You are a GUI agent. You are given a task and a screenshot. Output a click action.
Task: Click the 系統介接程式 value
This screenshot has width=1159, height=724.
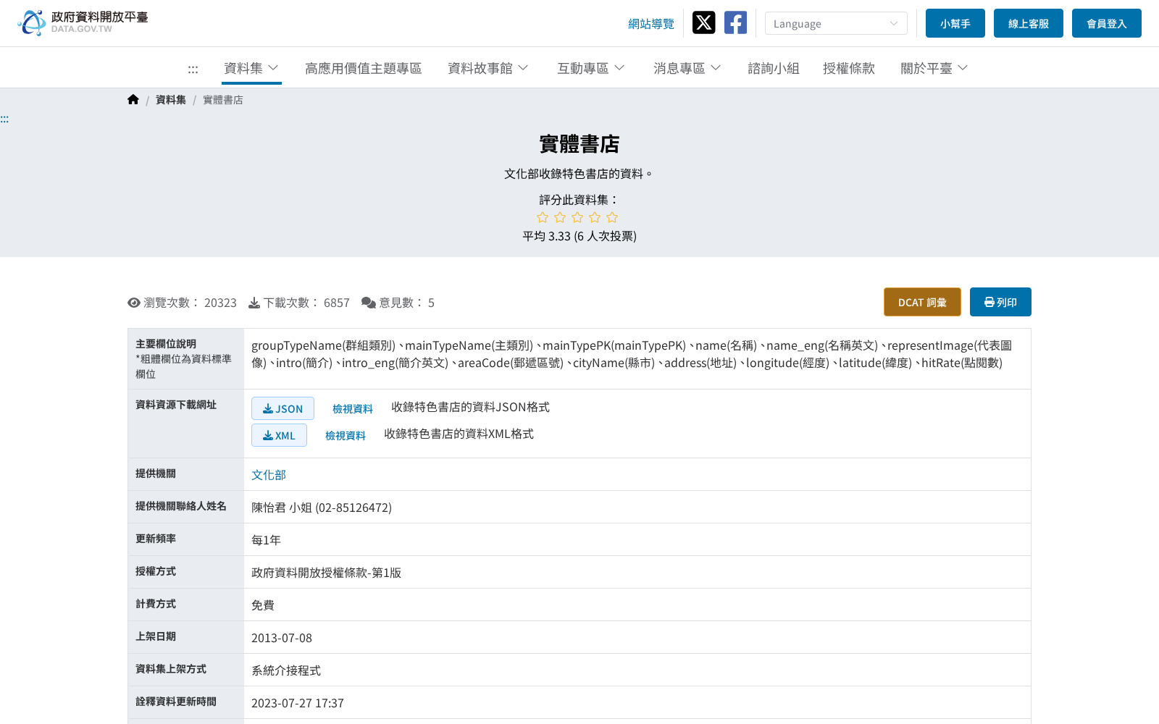coord(286,670)
